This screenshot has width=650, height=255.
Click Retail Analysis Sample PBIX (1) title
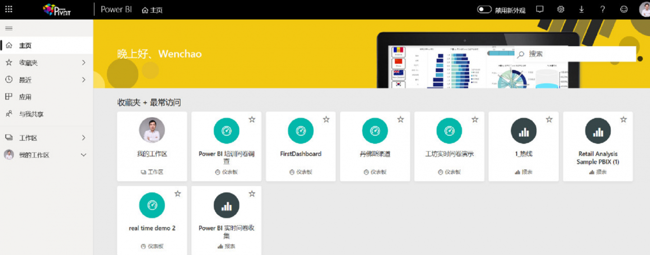tap(598, 158)
